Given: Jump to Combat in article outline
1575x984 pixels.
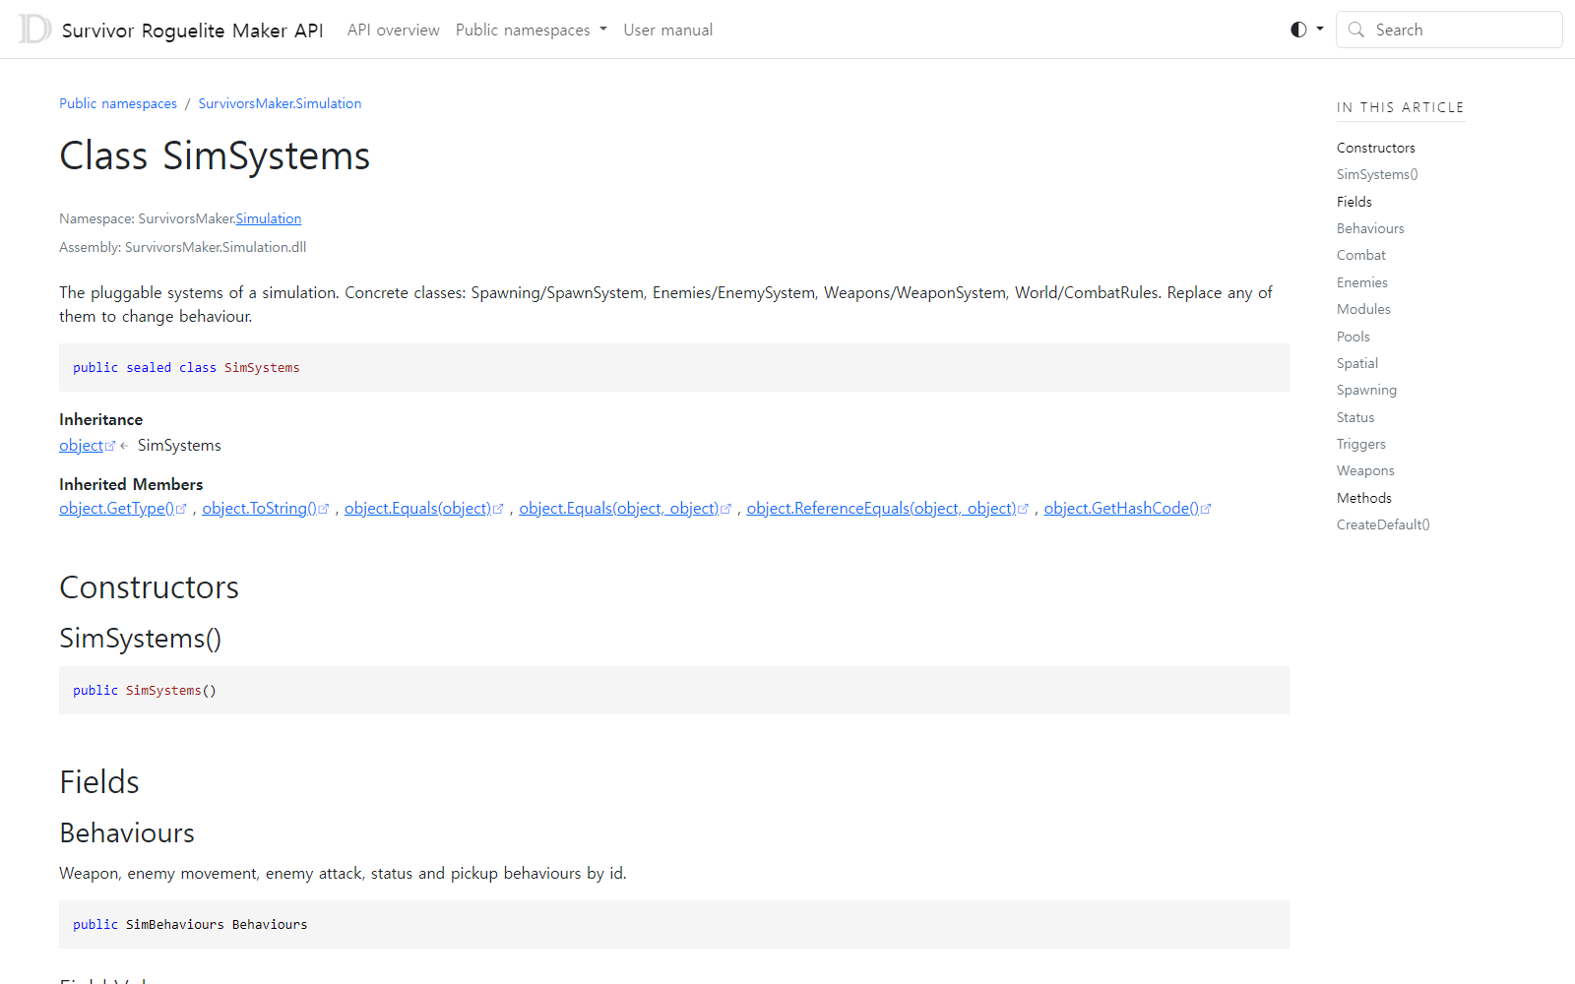Looking at the screenshot, I should coord(1360,255).
